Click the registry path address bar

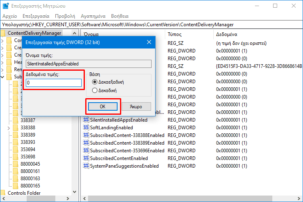151,25
